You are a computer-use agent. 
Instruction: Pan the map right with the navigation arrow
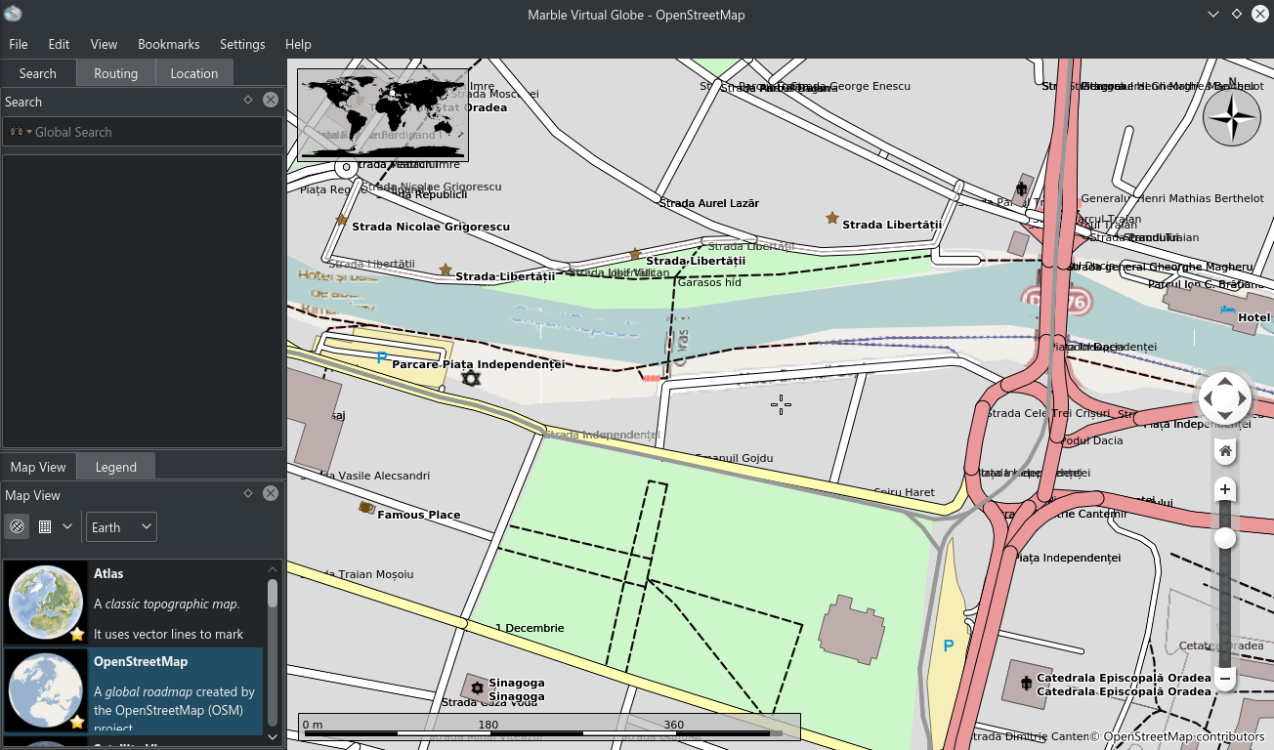pyautogui.click(x=1242, y=398)
